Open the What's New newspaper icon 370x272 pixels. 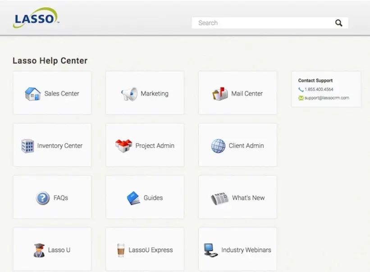tap(220, 197)
